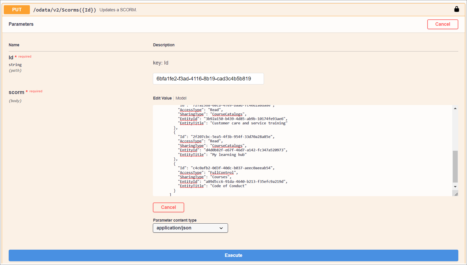Place cursor on the "FullControl" AccessType value
Viewport: 467px width, 265px height.
pyautogui.click(x=222, y=173)
